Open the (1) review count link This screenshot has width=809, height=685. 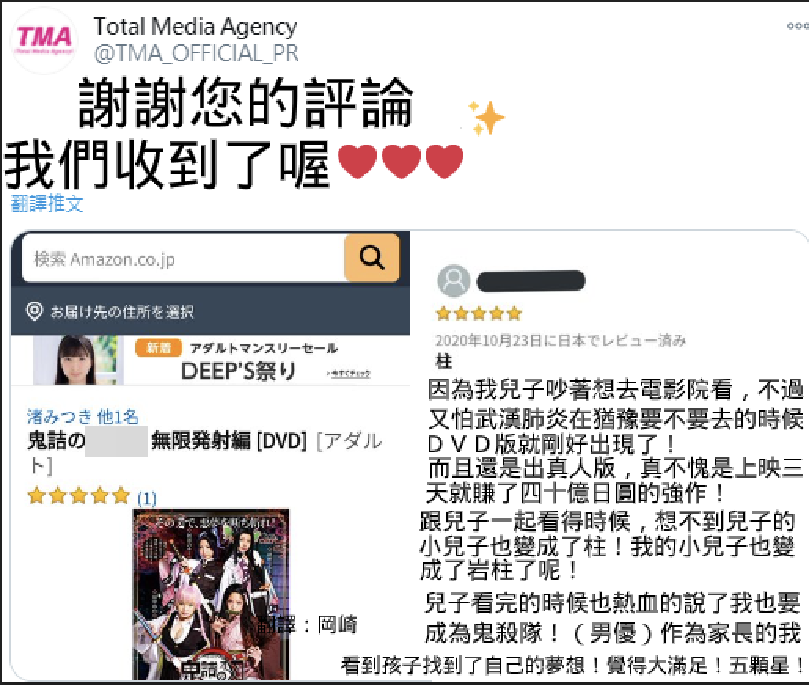pyautogui.click(x=147, y=498)
